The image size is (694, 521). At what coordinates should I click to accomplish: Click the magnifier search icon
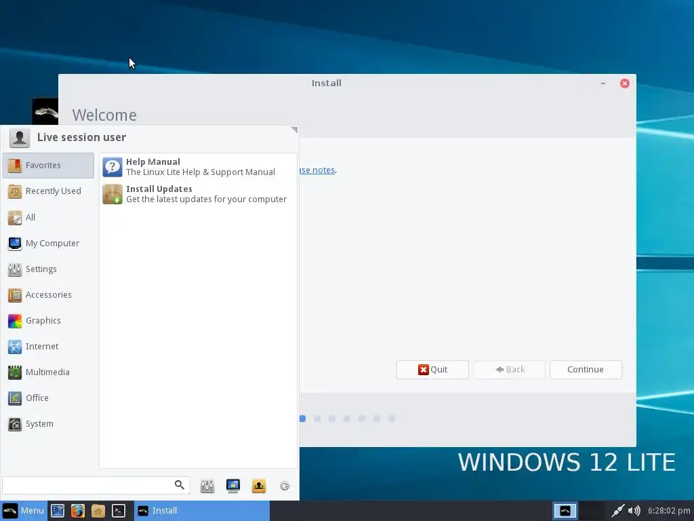tap(179, 484)
